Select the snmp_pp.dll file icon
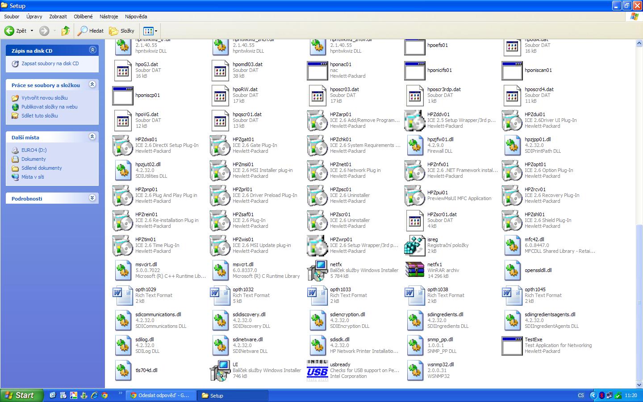 coord(415,346)
